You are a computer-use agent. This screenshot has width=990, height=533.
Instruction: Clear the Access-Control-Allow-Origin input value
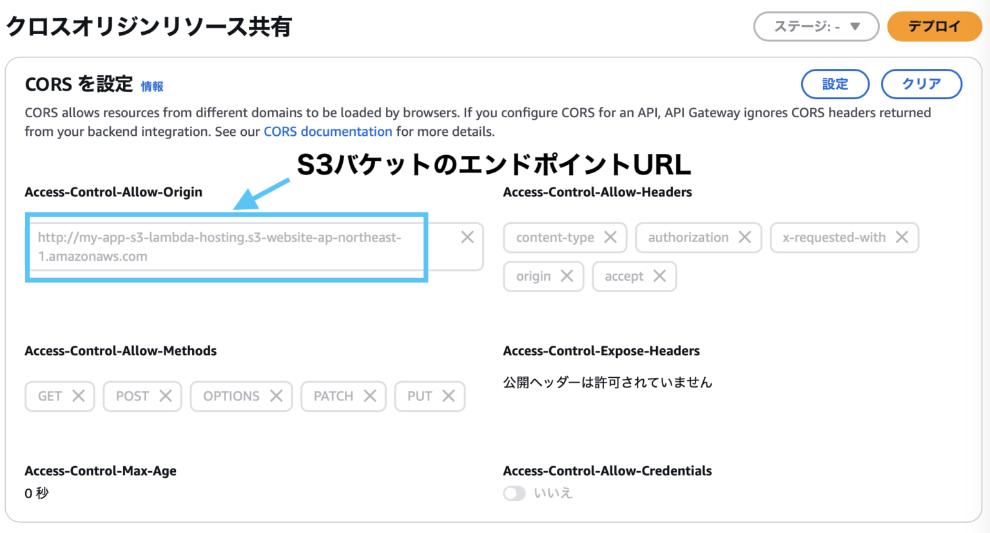pos(467,237)
